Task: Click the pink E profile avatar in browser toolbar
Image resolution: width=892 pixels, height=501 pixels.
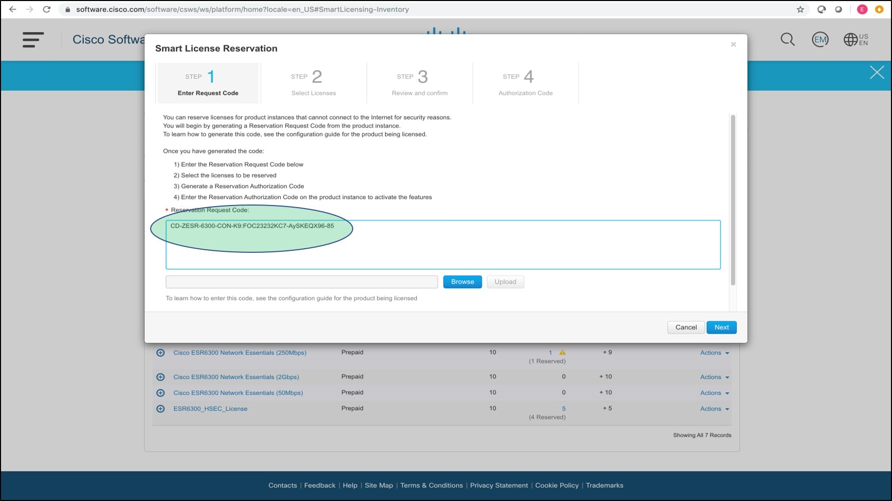Action: 862,9
